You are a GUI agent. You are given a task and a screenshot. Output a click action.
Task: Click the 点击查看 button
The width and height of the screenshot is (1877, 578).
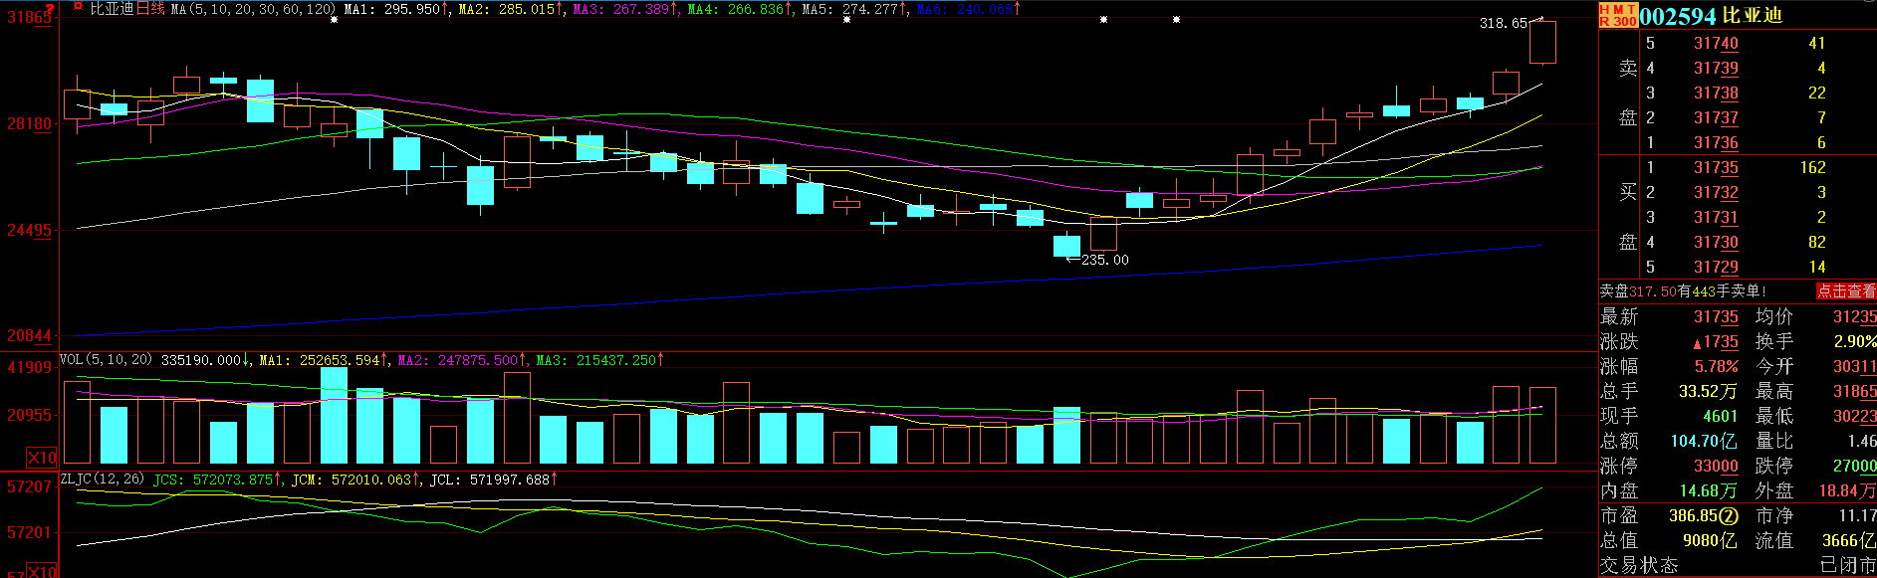point(1845,291)
